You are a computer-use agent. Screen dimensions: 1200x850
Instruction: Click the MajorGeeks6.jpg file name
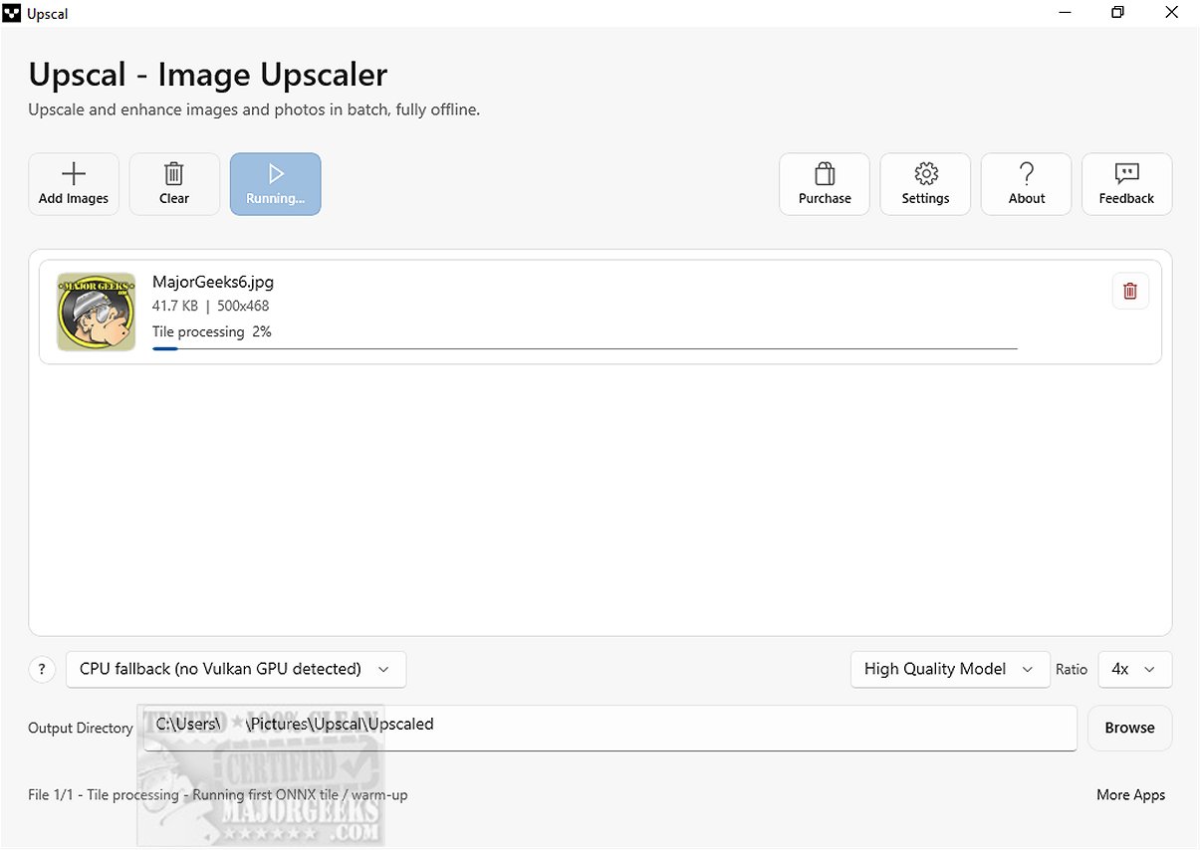213,282
